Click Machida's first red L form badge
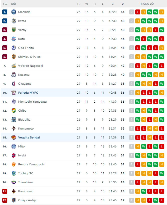Viewport: 167px width, 205px height. pos(137,12)
